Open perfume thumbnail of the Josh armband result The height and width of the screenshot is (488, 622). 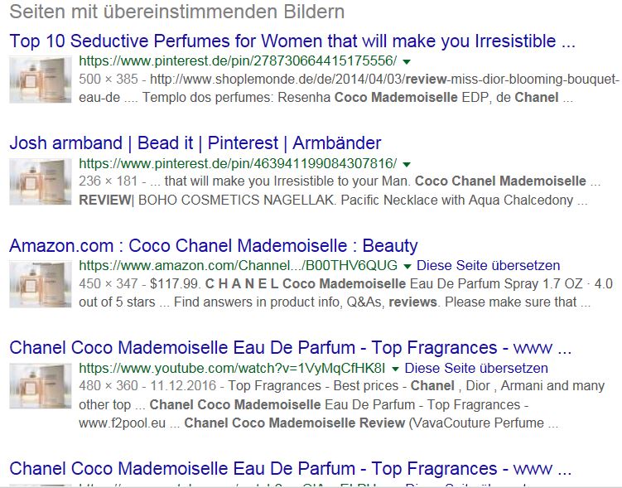coord(41,181)
